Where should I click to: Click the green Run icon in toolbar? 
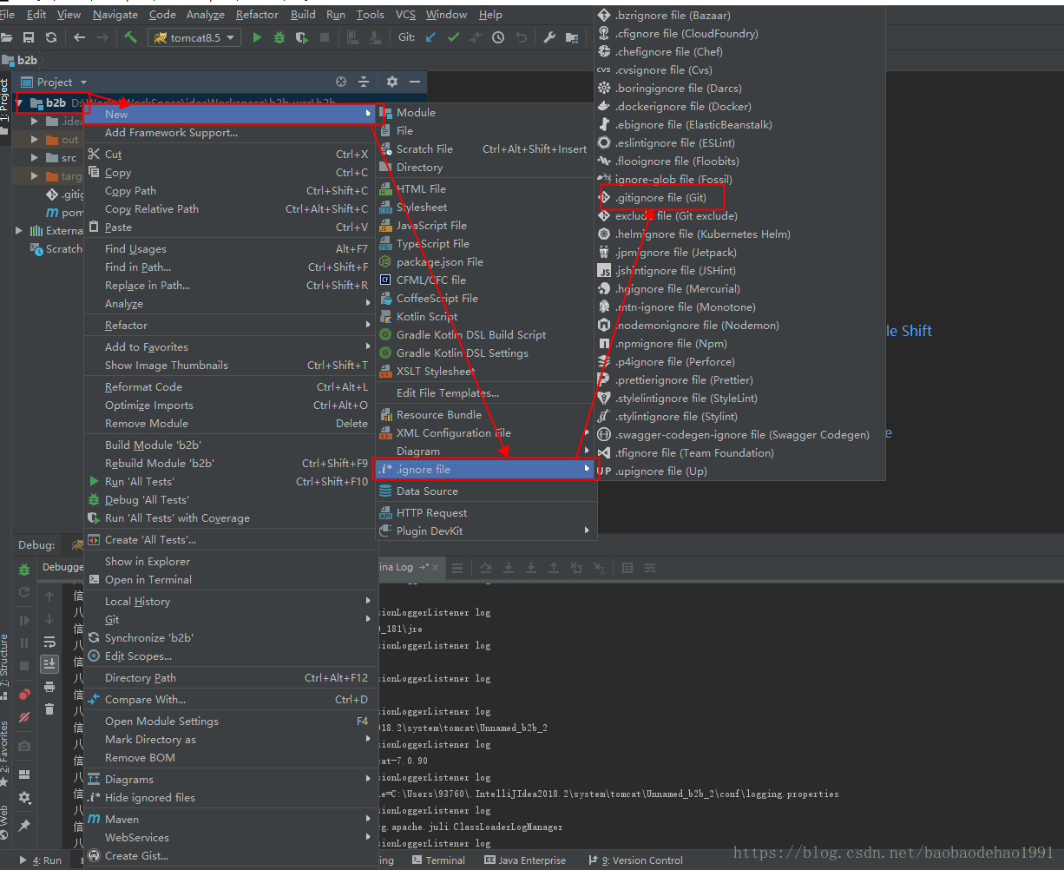pyautogui.click(x=257, y=37)
